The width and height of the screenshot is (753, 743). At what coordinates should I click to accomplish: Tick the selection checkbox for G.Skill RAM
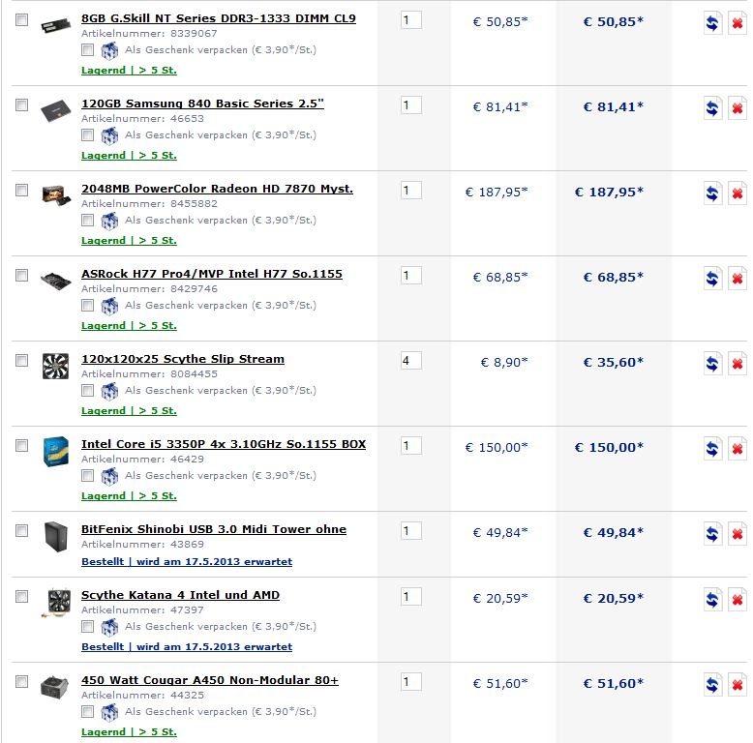21,19
